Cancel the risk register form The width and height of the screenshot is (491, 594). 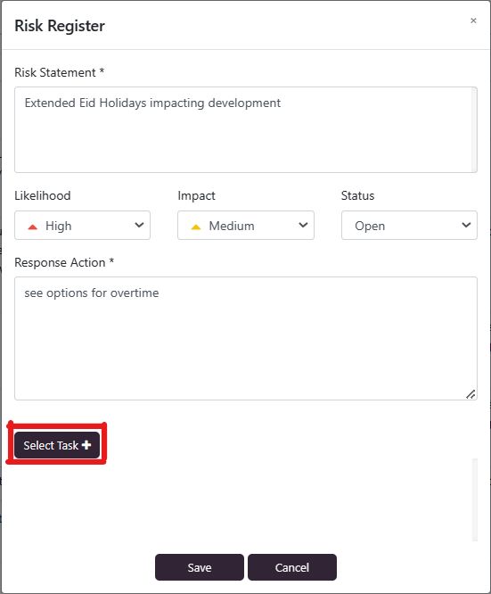tap(292, 567)
